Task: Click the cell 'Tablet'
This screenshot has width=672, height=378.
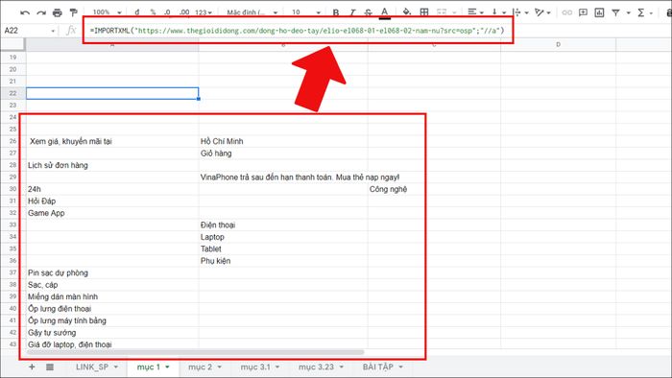Action: point(283,248)
